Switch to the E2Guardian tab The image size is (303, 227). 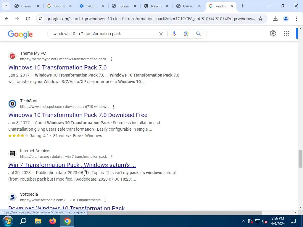pos(124,6)
